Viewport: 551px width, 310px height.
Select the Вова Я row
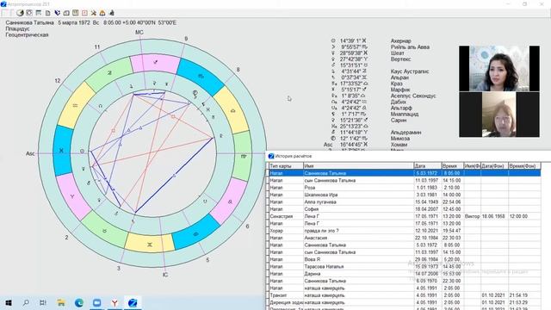(405, 259)
